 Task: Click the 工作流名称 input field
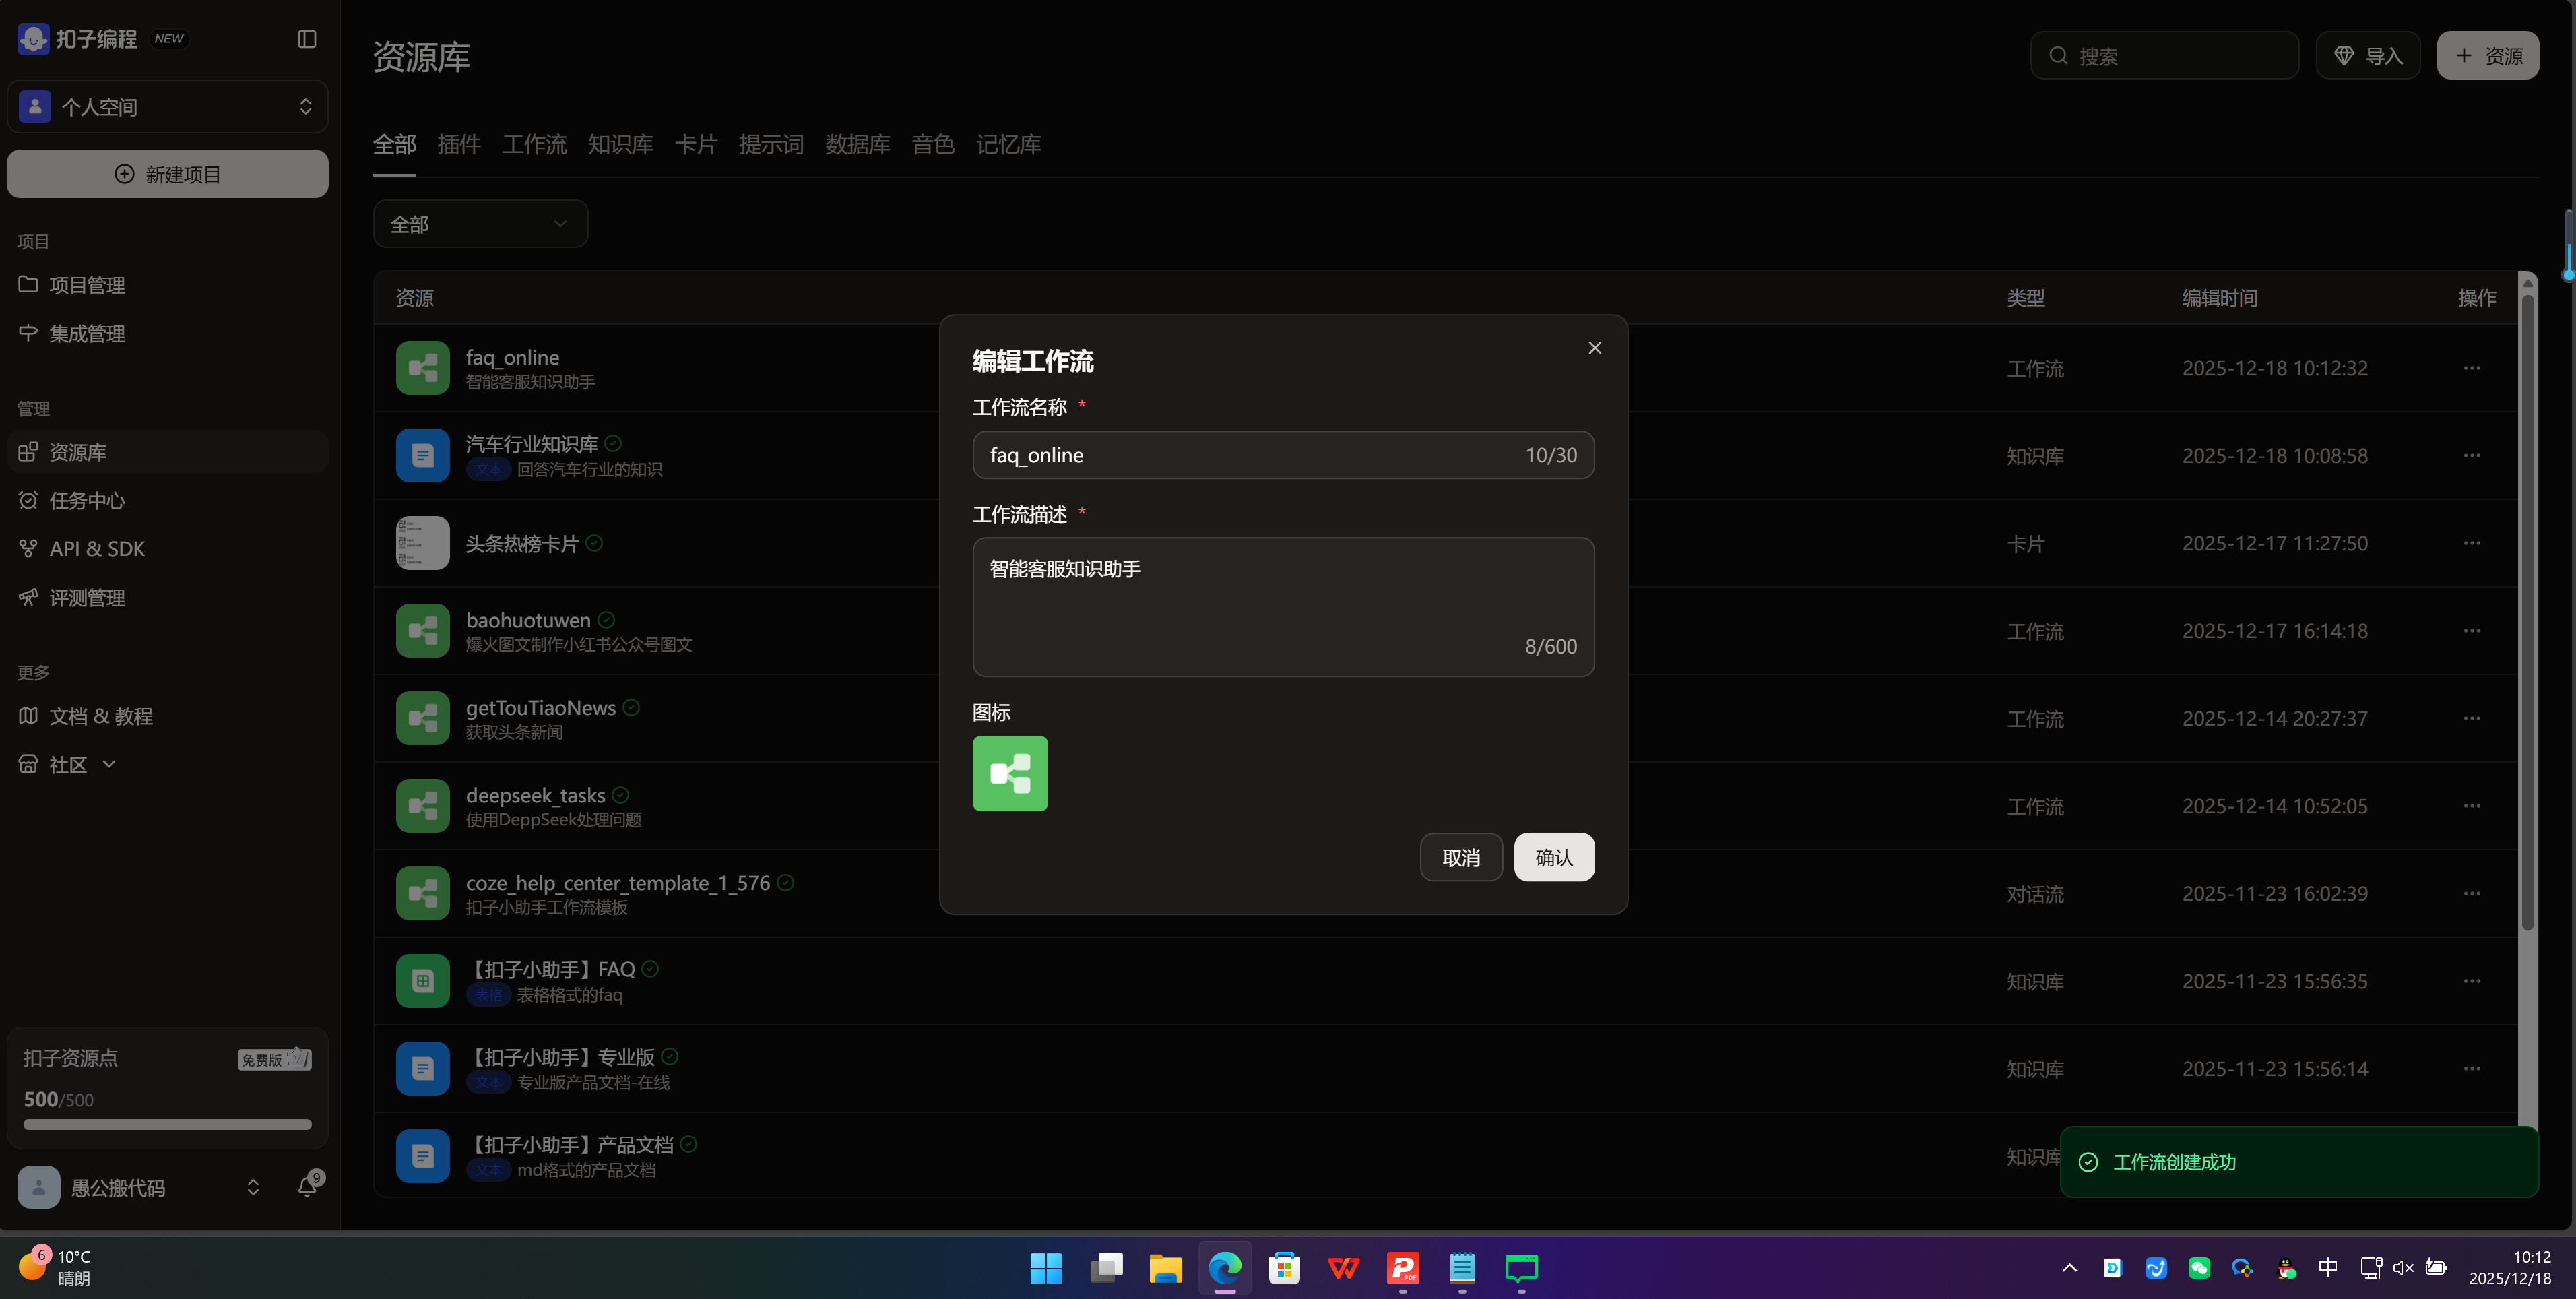coord(1250,456)
